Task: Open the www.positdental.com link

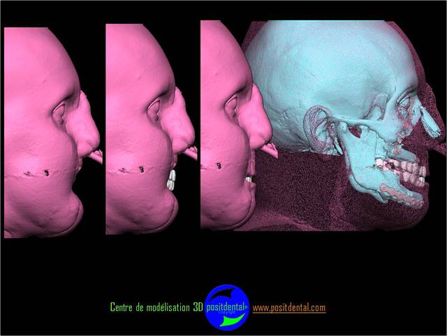Action: [x=288, y=308]
